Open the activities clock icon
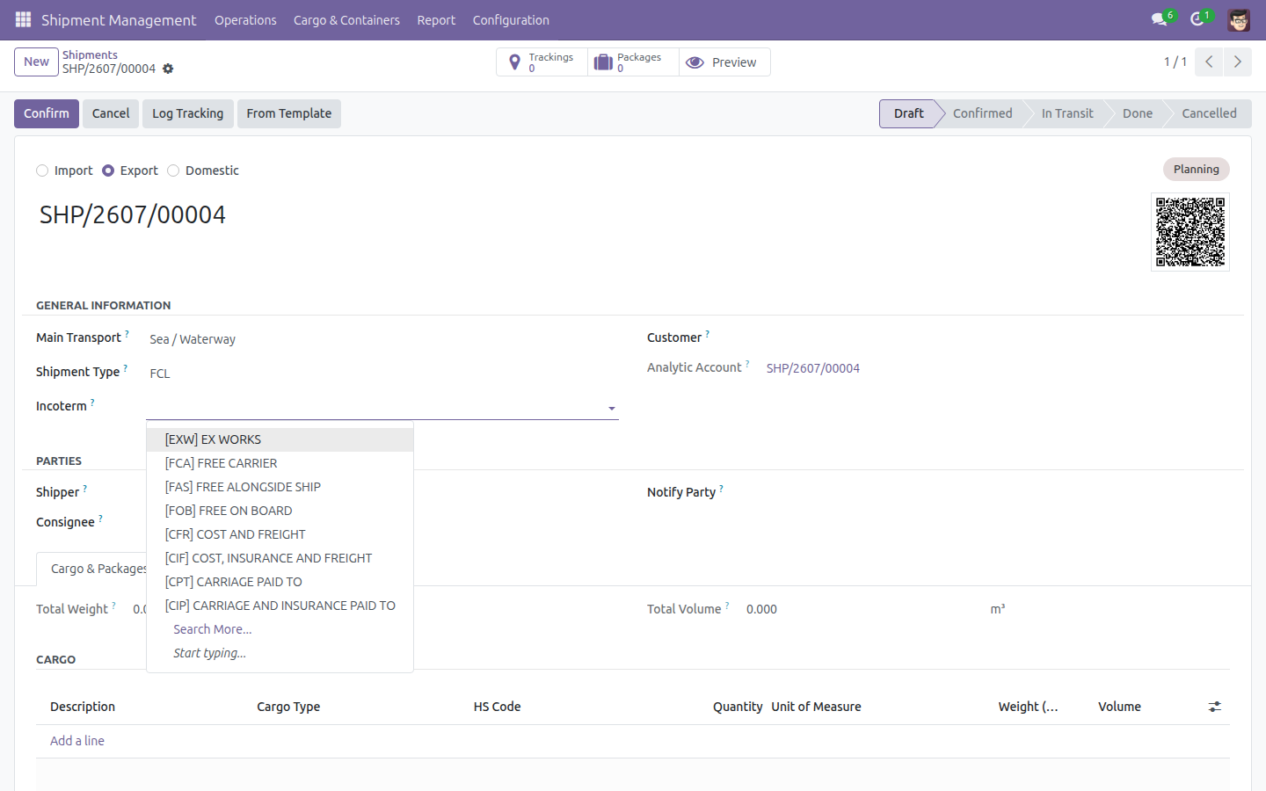 click(1197, 19)
